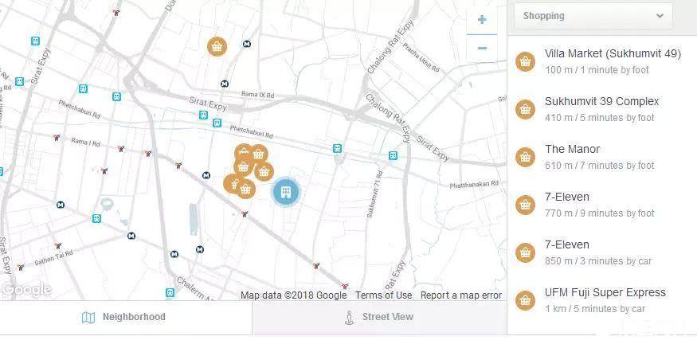The image size is (697, 348).
Task: Click the map icon on Neighborhood tab
Action: tap(88, 317)
